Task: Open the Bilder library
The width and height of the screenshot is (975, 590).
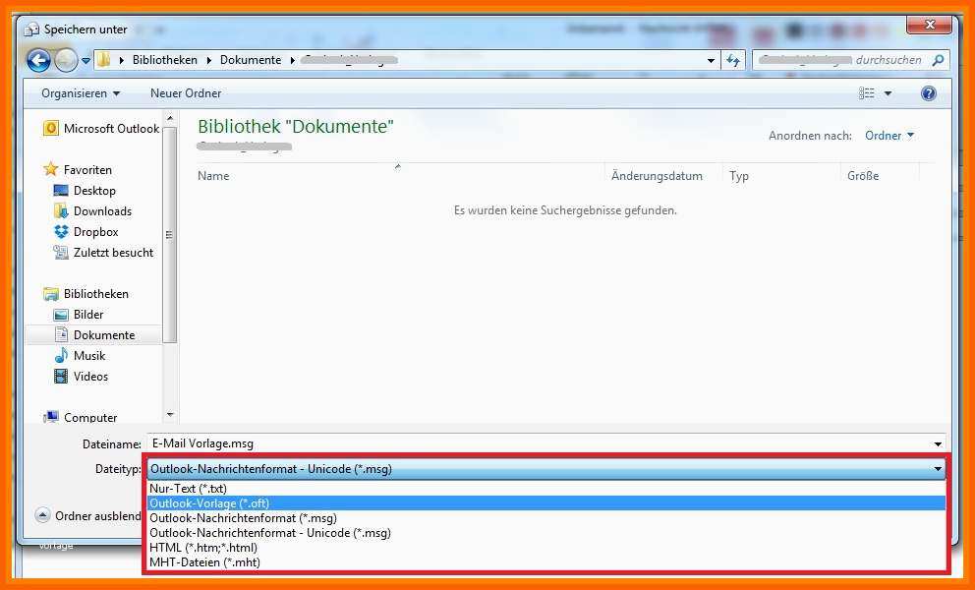Action: point(88,315)
